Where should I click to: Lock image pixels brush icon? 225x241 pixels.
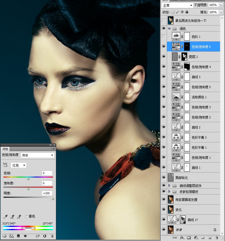pyautogui.click(x=178, y=12)
